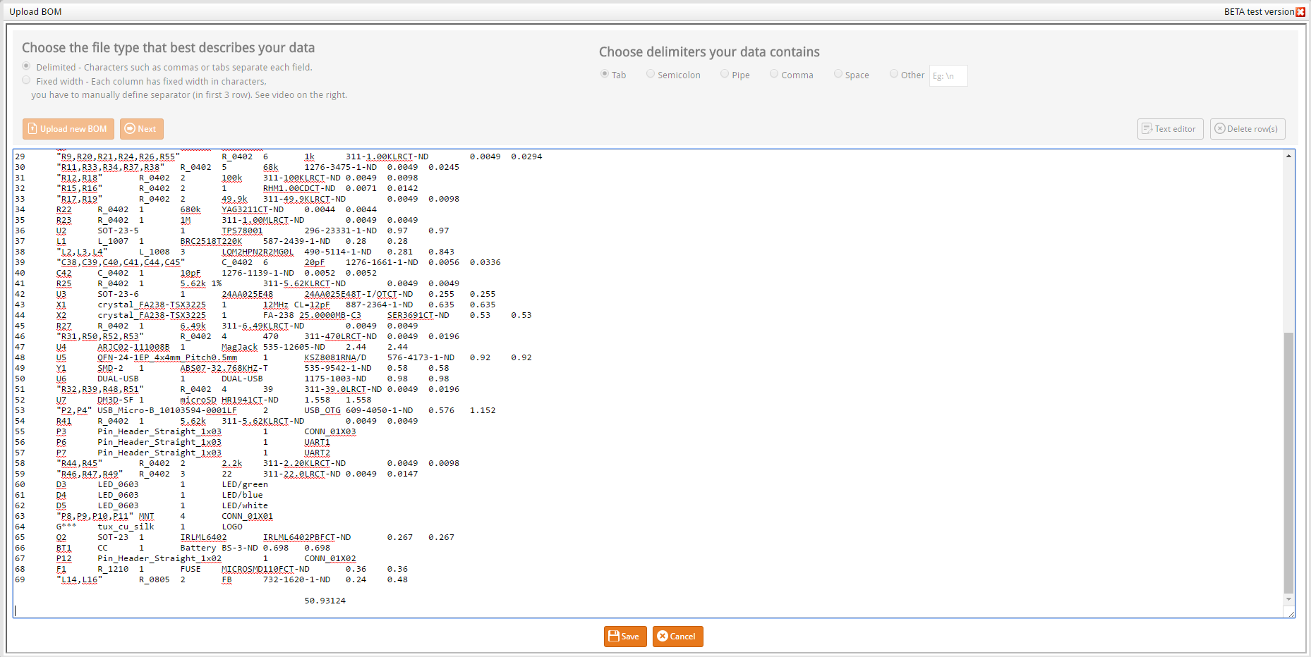Click the text "L14,L16"
The width and height of the screenshot is (1311, 657).
(x=79, y=579)
